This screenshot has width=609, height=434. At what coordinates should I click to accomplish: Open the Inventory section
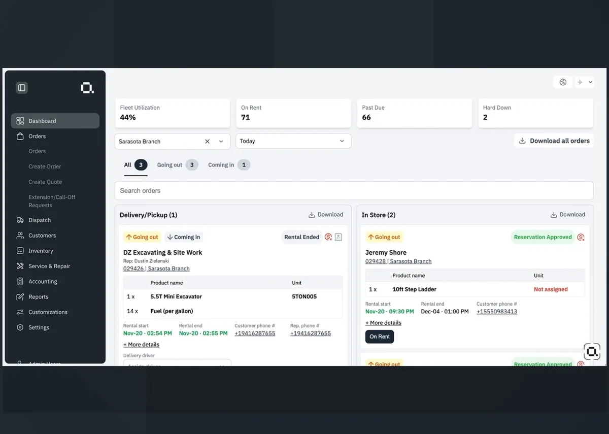40,250
